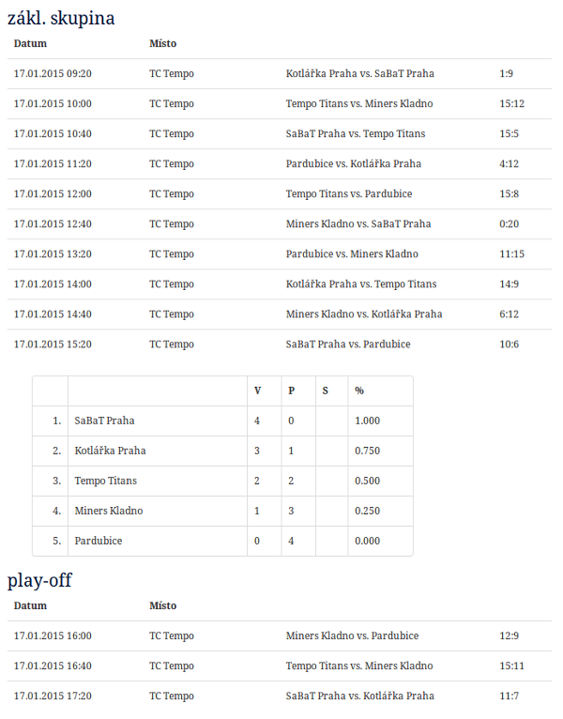Select Pardubice in the standings table

point(99,541)
